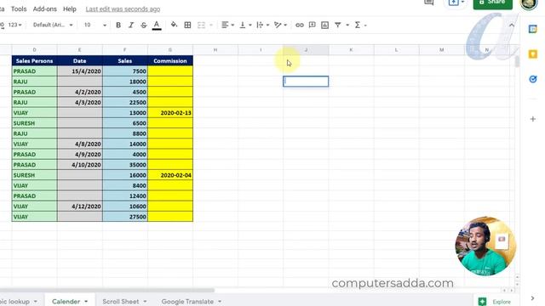Open the text color picker
Screen dimensions: 545x306
coord(157,25)
